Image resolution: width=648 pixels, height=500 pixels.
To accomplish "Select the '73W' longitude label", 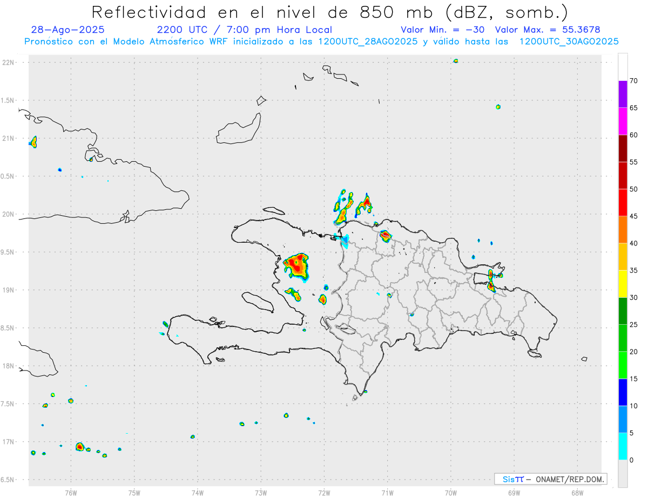I will pos(261,492).
